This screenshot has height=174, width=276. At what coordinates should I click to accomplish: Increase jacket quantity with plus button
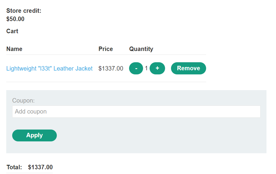157,68
